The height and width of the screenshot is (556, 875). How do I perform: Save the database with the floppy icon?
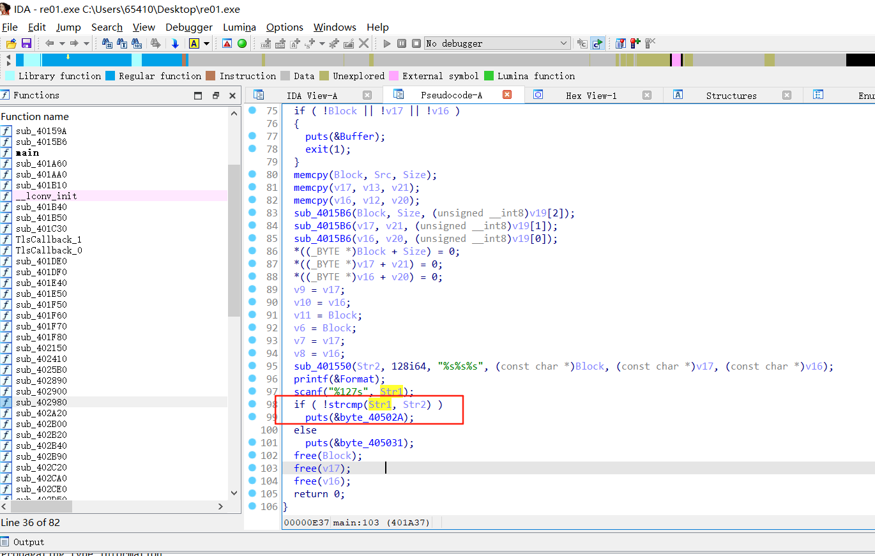26,43
